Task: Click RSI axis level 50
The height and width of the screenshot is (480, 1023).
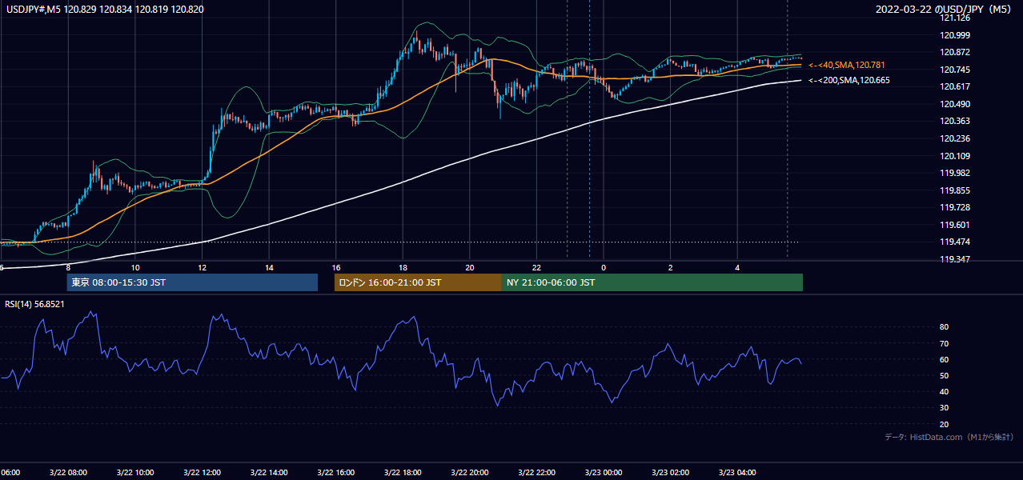Action: 945,375
